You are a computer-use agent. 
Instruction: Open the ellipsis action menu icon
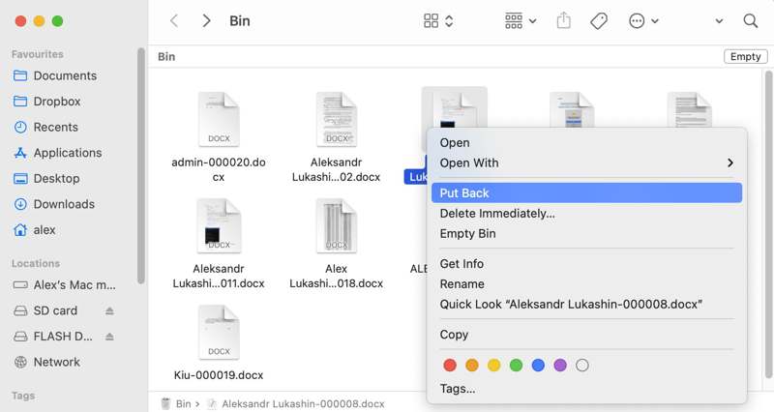[x=637, y=20]
